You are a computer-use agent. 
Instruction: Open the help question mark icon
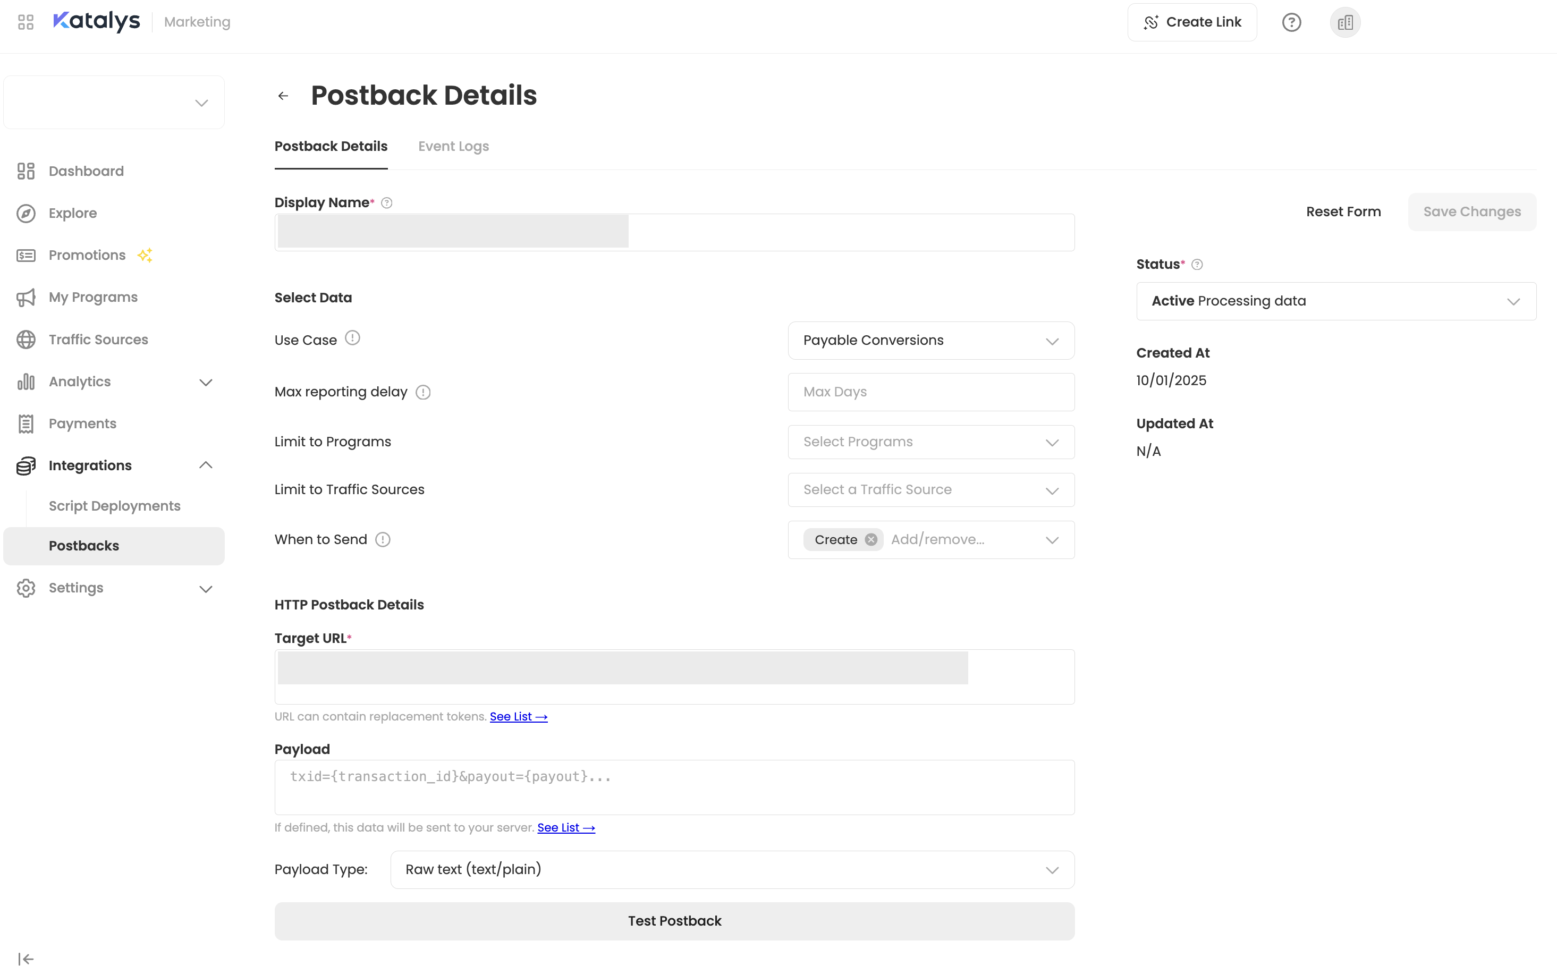point(1291,22)
